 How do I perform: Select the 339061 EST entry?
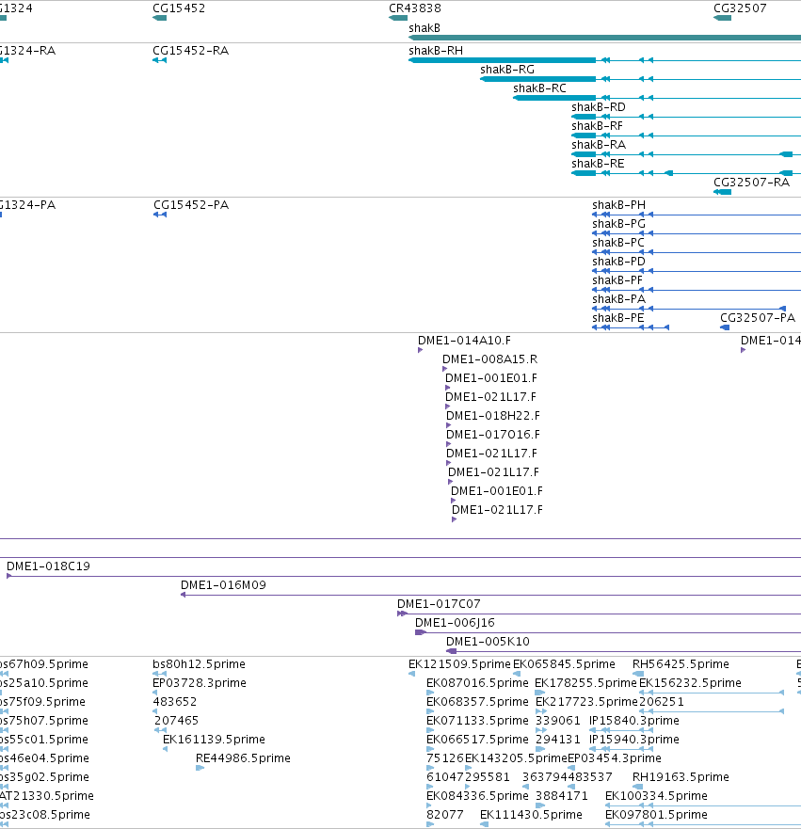coord(558,721)
